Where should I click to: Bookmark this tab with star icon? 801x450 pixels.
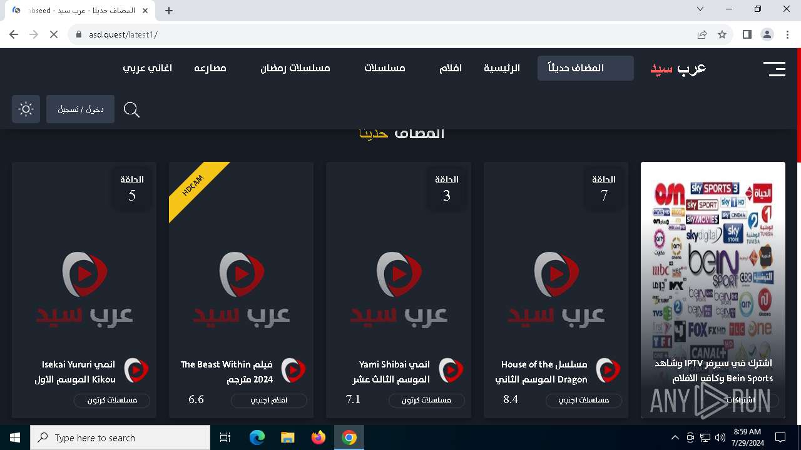coord(722,34)
